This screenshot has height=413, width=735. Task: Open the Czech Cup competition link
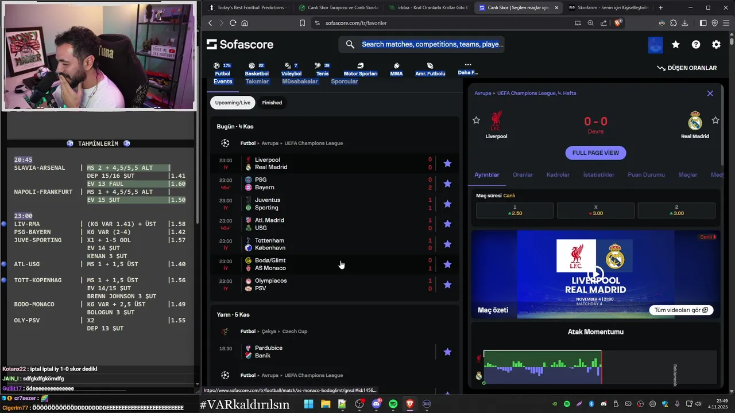(x=295, y=332)
